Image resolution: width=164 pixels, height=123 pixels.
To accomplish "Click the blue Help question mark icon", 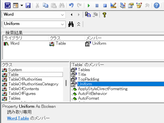I will pos(157,5).
